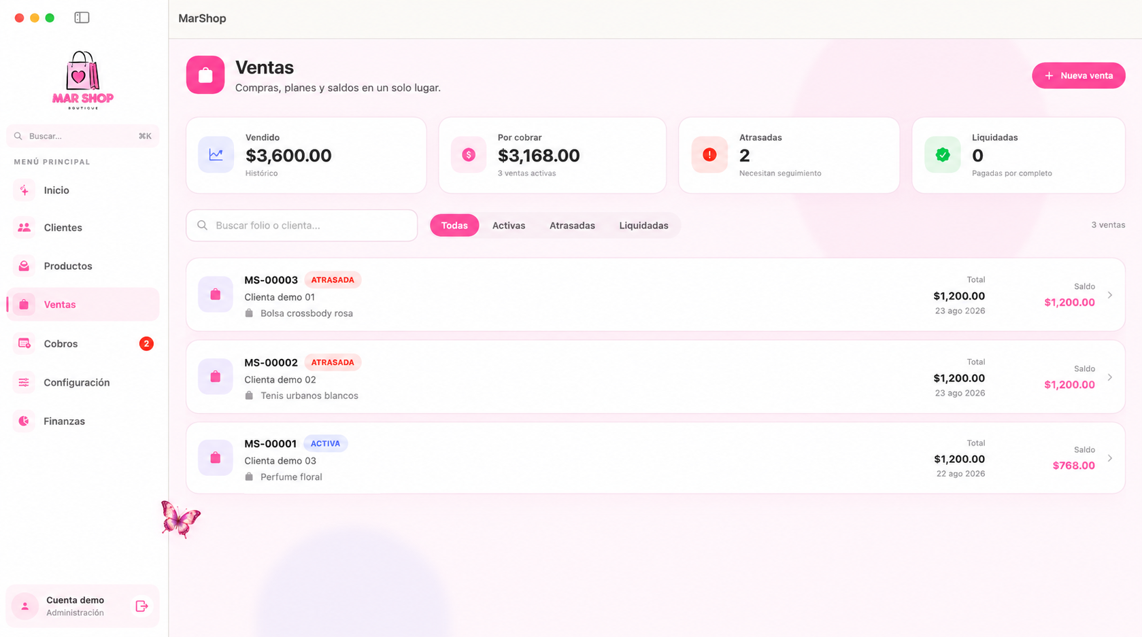This screenshot has height=637, width=1142.
Task: Click the logout icon beside Cuenta demo
Action: 141,606
